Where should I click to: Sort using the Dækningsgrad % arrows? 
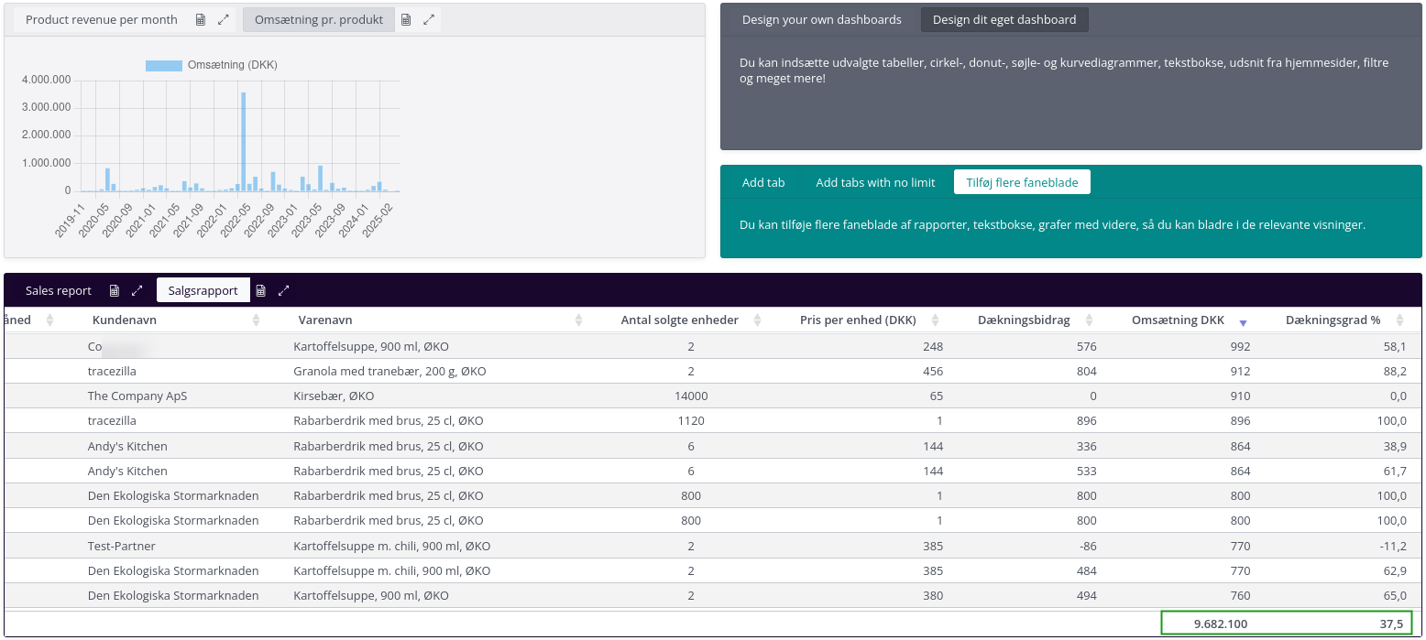1399,320
